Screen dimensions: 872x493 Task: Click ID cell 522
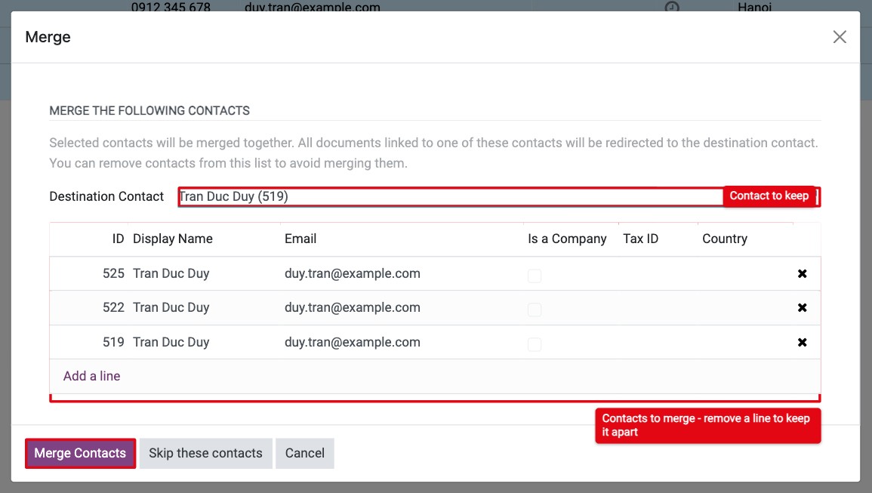113,308
